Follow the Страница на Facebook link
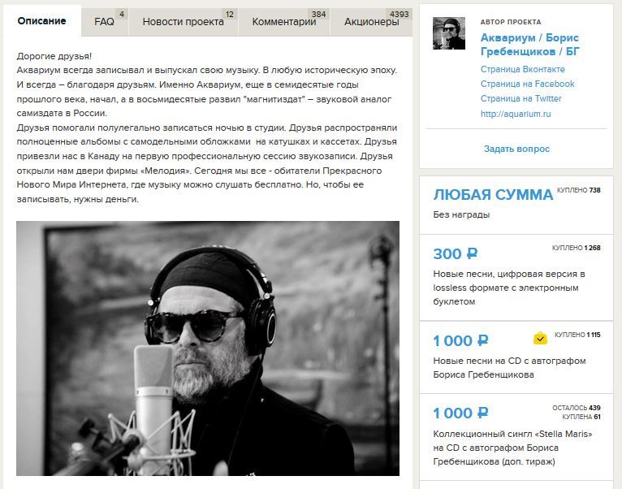 [527, 84]
